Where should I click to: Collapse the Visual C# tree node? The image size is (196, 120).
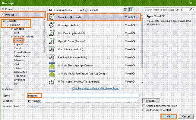(8, 25)
